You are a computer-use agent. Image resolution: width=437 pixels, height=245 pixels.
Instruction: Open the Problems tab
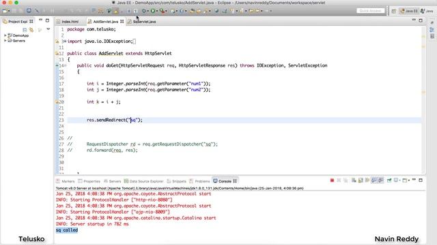pyautogui.click(x=202, y=181)
